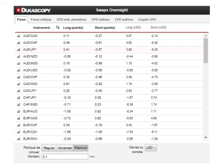219x166 pixels.
Task: Open the chart icon for EUR/DKK
Action: point(18,139)
